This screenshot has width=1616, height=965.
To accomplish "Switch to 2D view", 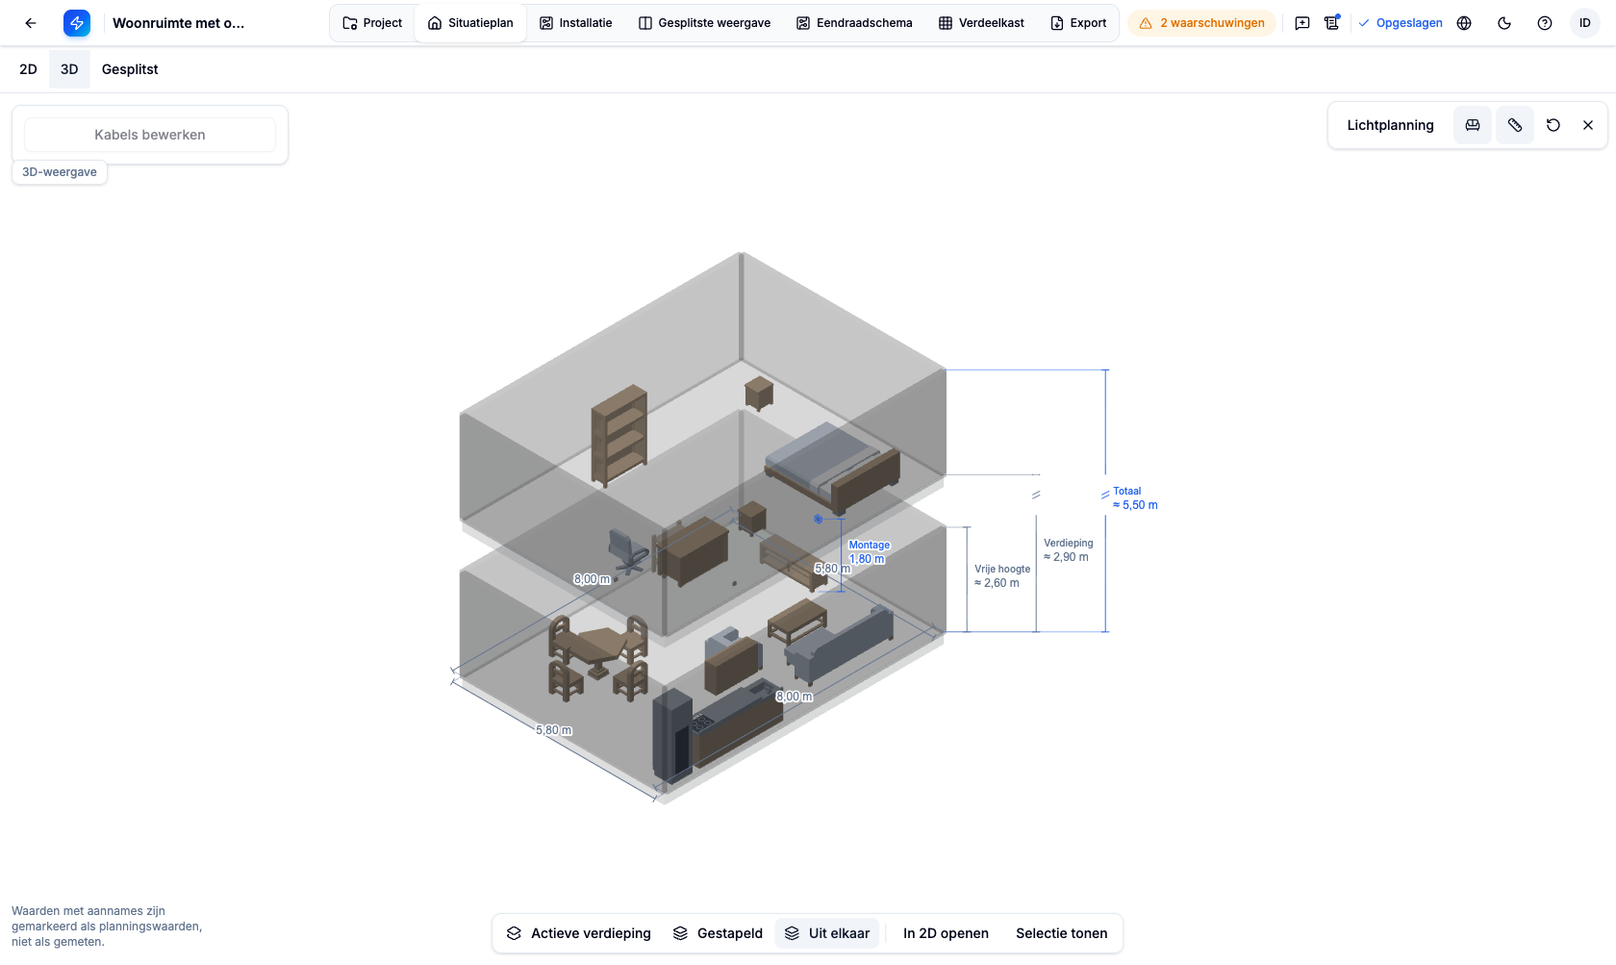I will pos(28,69).
